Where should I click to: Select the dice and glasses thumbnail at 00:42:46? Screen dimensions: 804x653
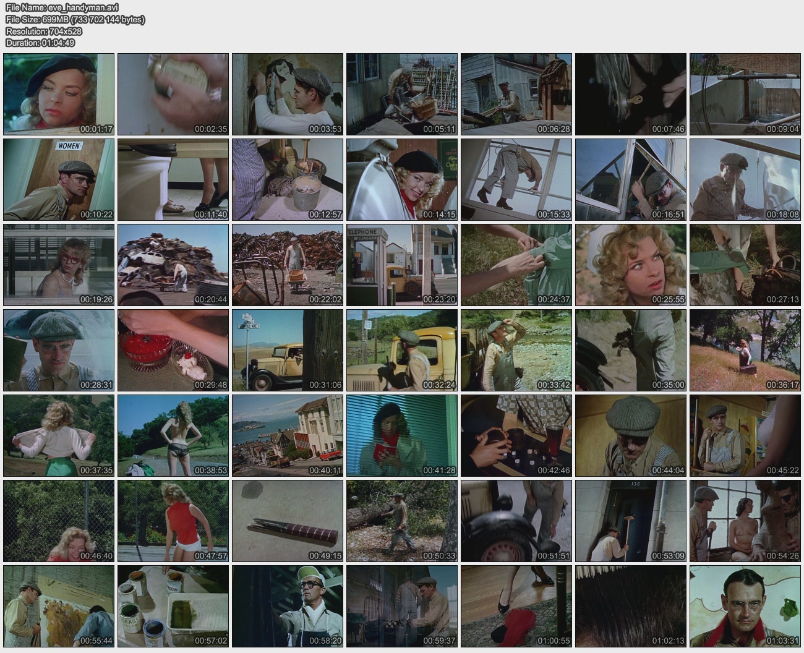516,436
